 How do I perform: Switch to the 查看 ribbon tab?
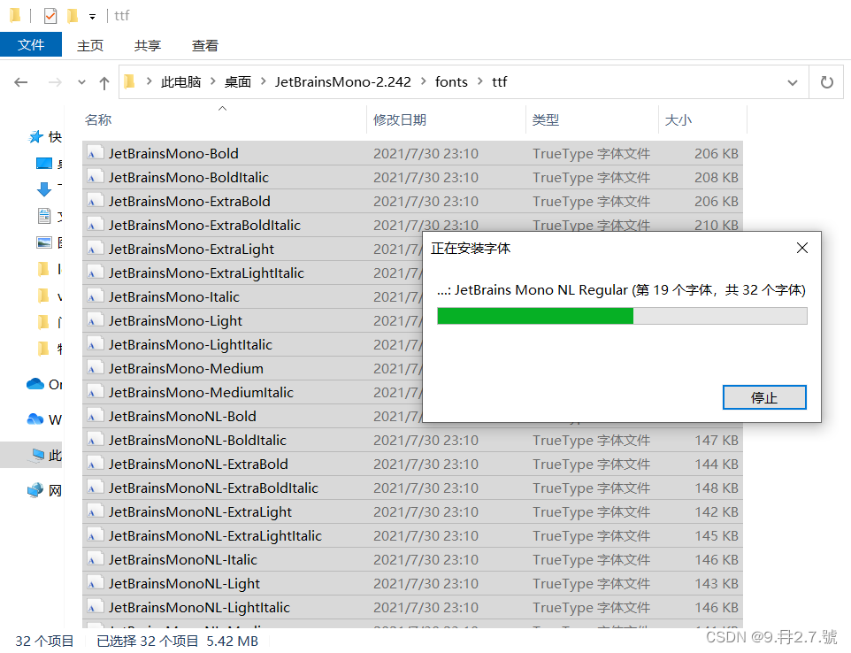click(205, 46)
